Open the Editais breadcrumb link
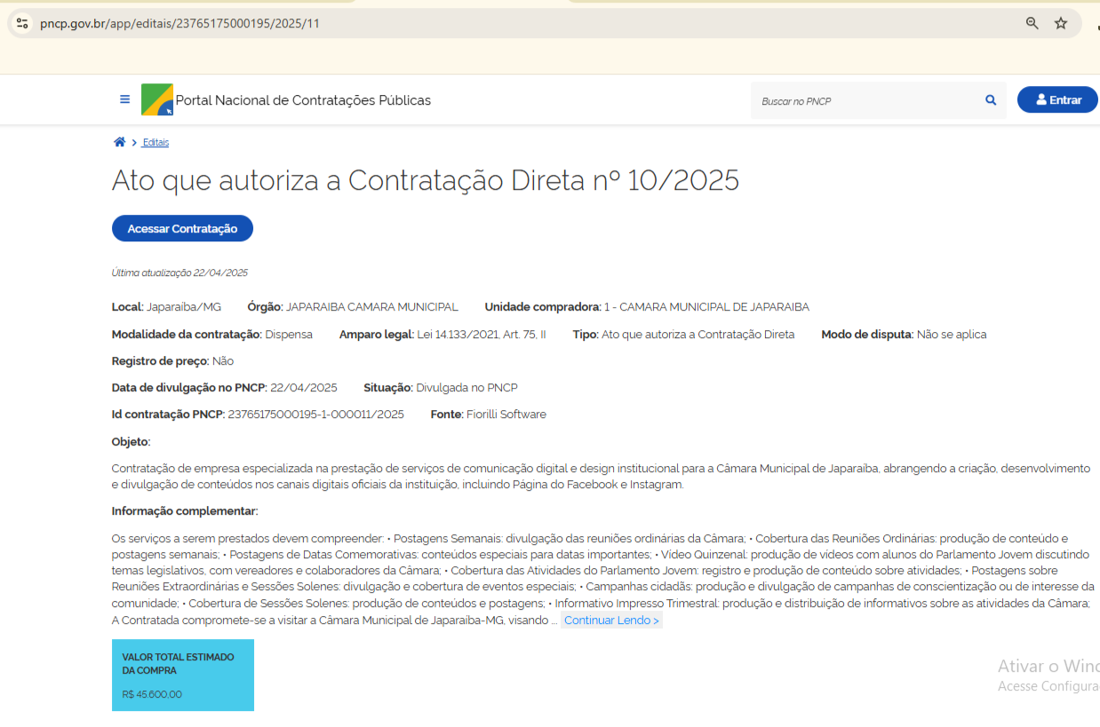This screenshot has height=727, width=1100. tap(155, 143)
